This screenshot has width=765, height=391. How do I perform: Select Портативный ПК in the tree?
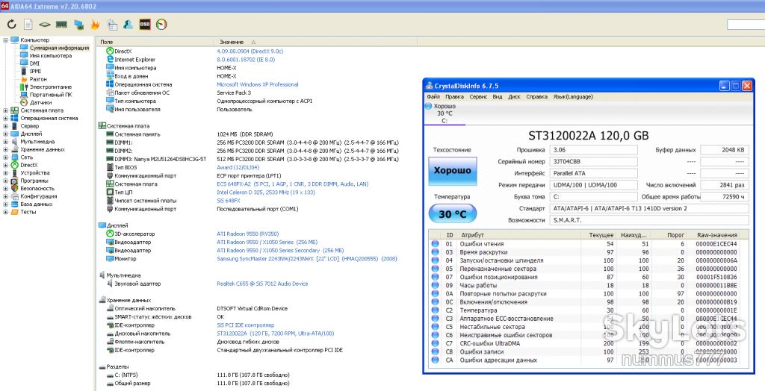click(51, 95)
